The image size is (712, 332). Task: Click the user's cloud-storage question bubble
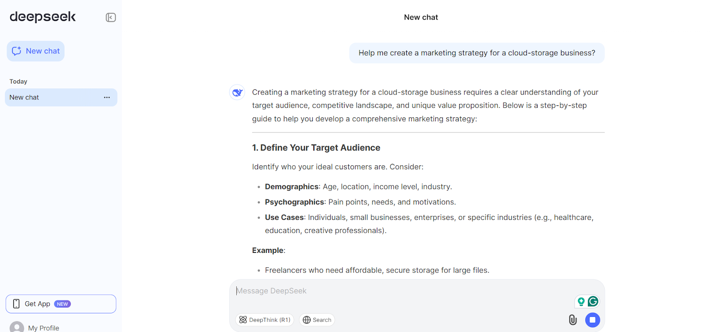pyautogui.click(x=477, y=53)
